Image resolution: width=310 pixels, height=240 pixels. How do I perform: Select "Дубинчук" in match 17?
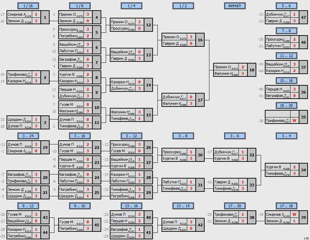click(171, 97)
